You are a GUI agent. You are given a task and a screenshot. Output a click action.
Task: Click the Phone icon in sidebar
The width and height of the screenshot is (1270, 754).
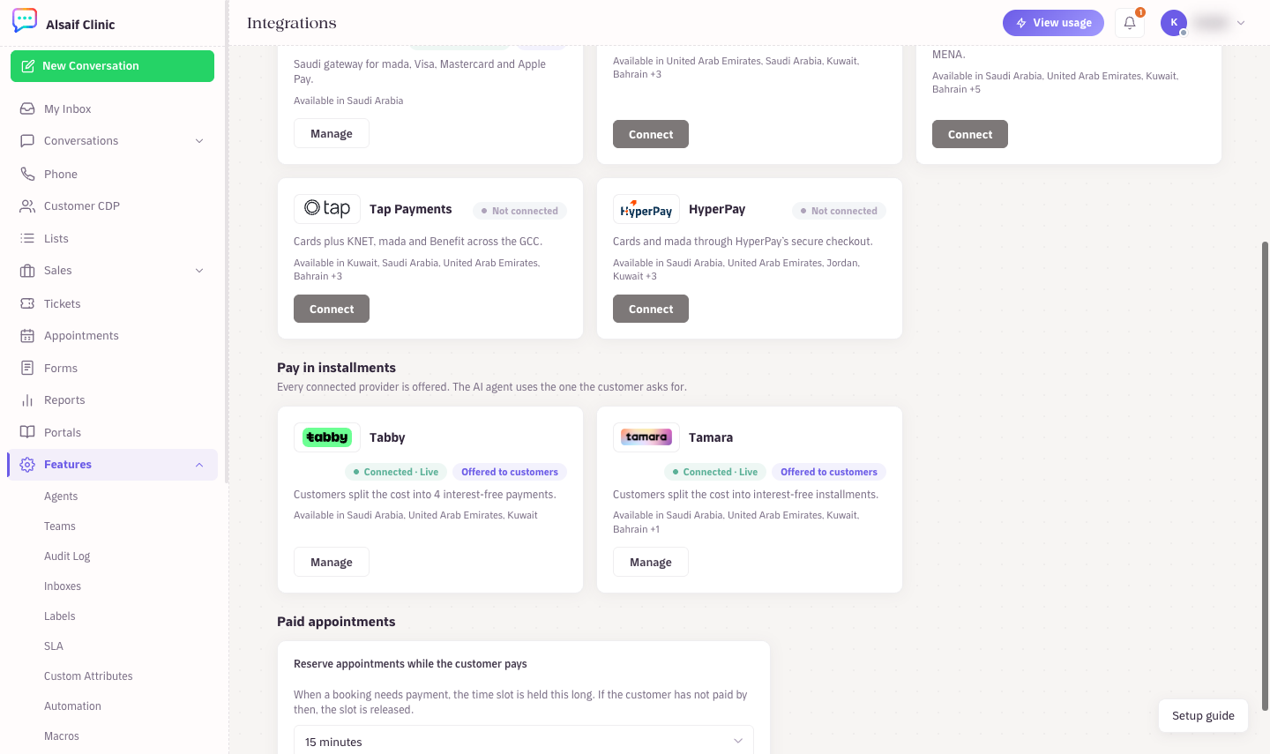[x=27, y=175]
